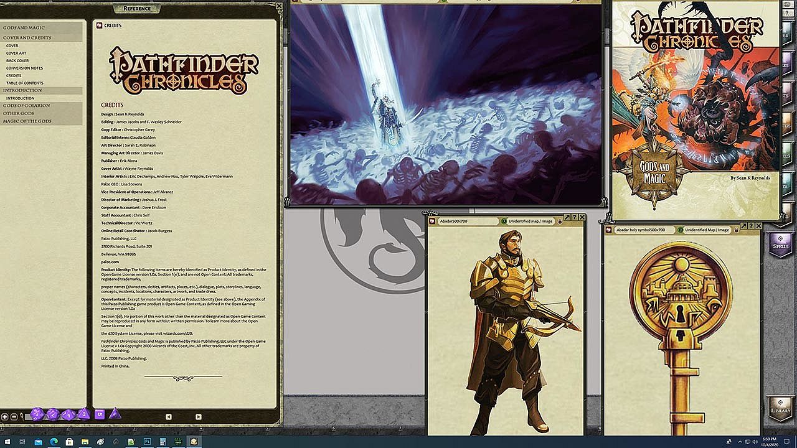Grab the purple d8 die
The height and width of the screenshot is (448, 797).
(83, 414)
